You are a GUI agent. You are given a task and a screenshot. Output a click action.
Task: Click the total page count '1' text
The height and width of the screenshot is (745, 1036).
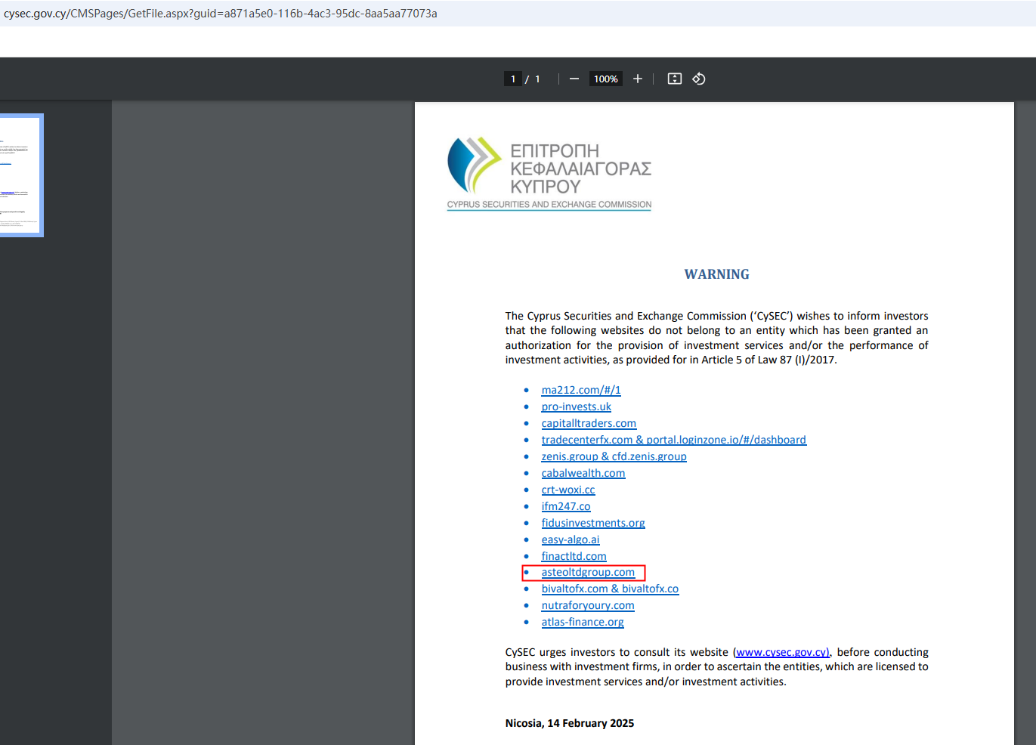(x=538, y=79)
